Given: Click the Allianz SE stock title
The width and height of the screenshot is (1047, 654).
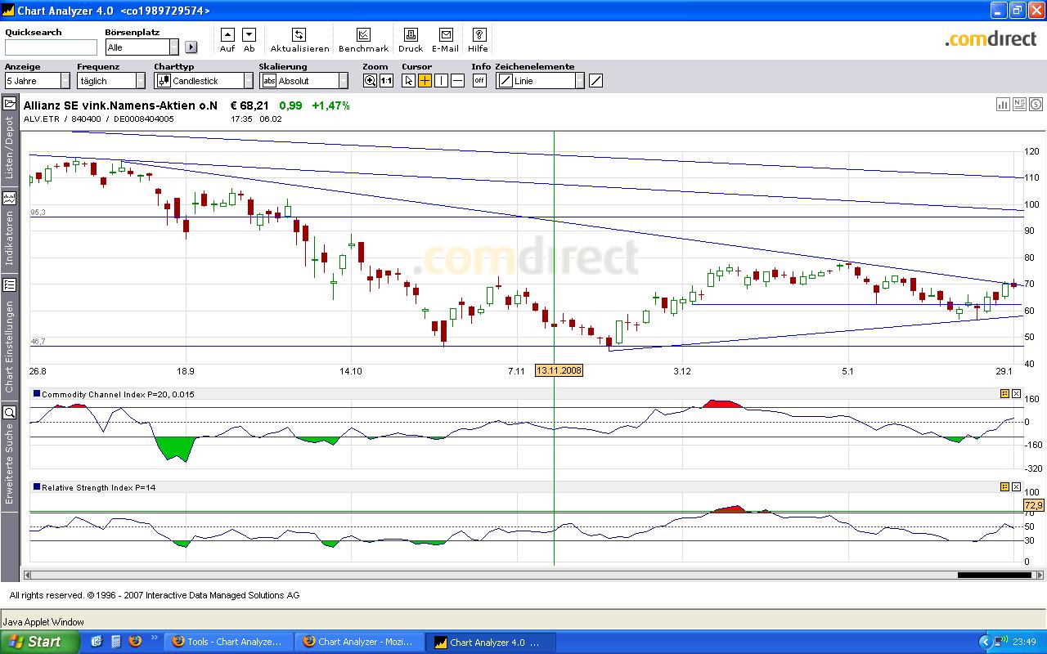Looking at the screenshot, I should click(121, 105).
